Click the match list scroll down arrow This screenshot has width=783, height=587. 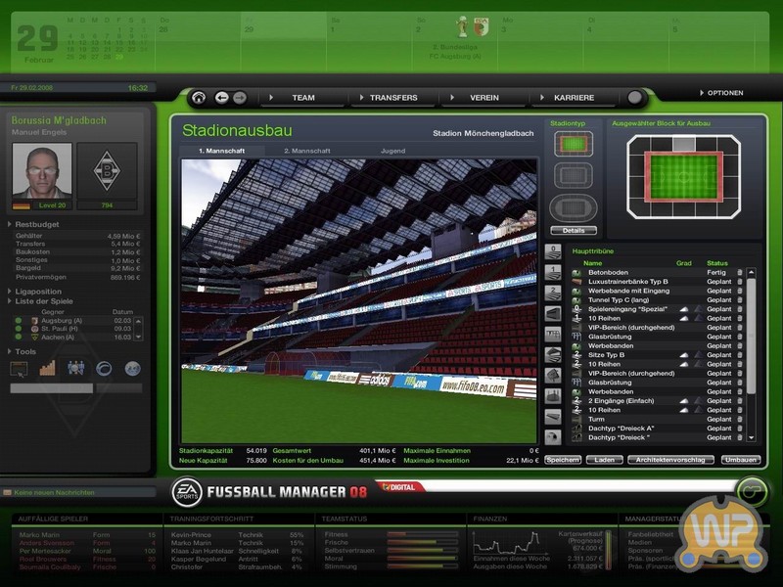pyautogui.click(x=138, y=337)
